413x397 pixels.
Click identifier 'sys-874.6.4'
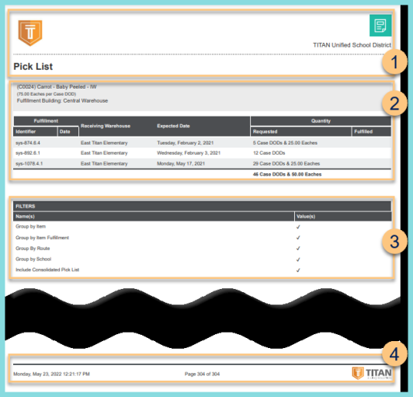(x=28, y=143)
